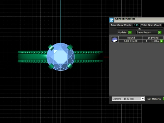The image size is (164, 123).
Task: Click the Total Gem Count label
Action: point(151,25)
